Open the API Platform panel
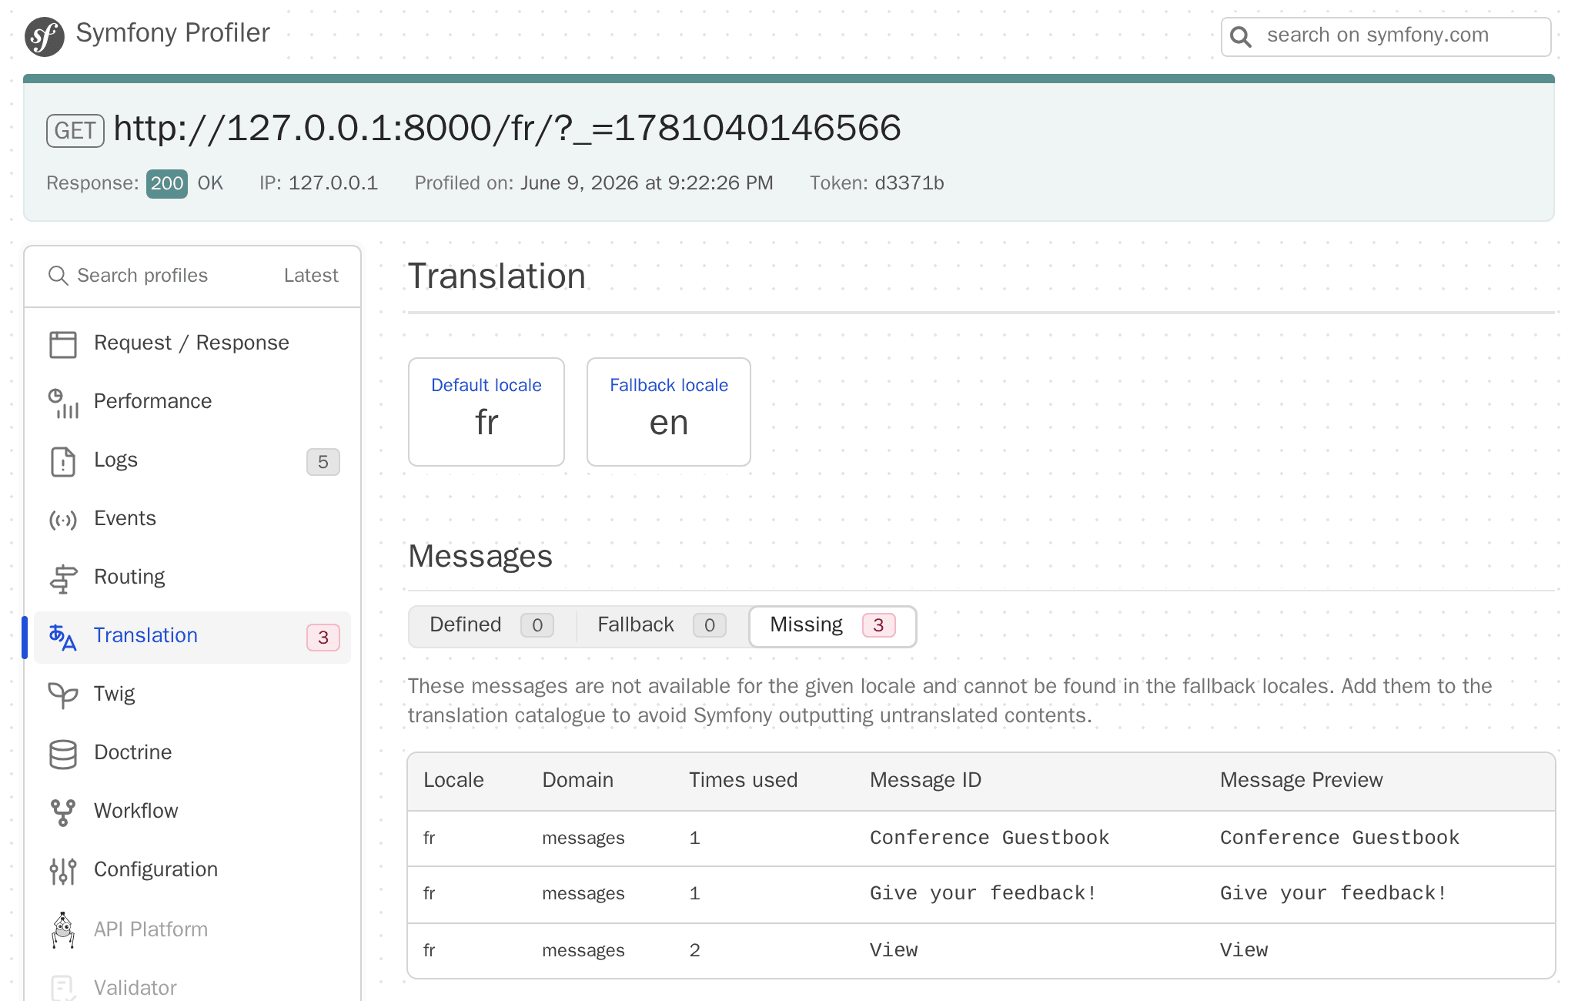 192,930
